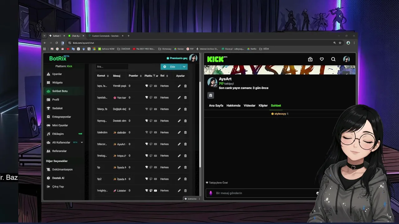Open the Chrome apps grid in bookmarks bar
The image size is (399, 224).
tap(44, 49)
